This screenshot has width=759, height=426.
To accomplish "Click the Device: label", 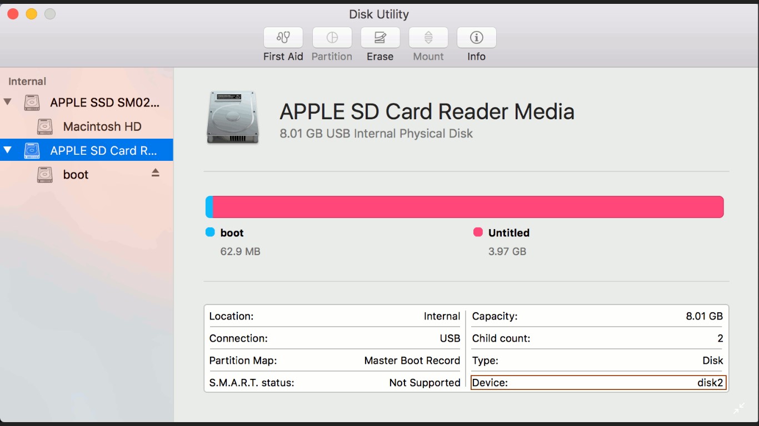I will 490,383.
